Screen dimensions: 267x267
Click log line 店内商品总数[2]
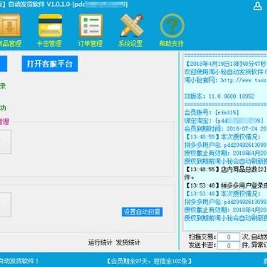[225, 169]
